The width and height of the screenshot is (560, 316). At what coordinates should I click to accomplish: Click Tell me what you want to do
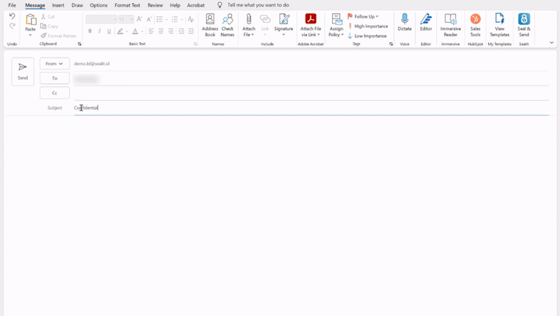click(258, 5)
